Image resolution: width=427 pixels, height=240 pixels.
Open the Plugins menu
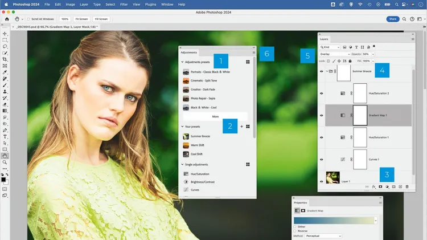tap(151, 4)
